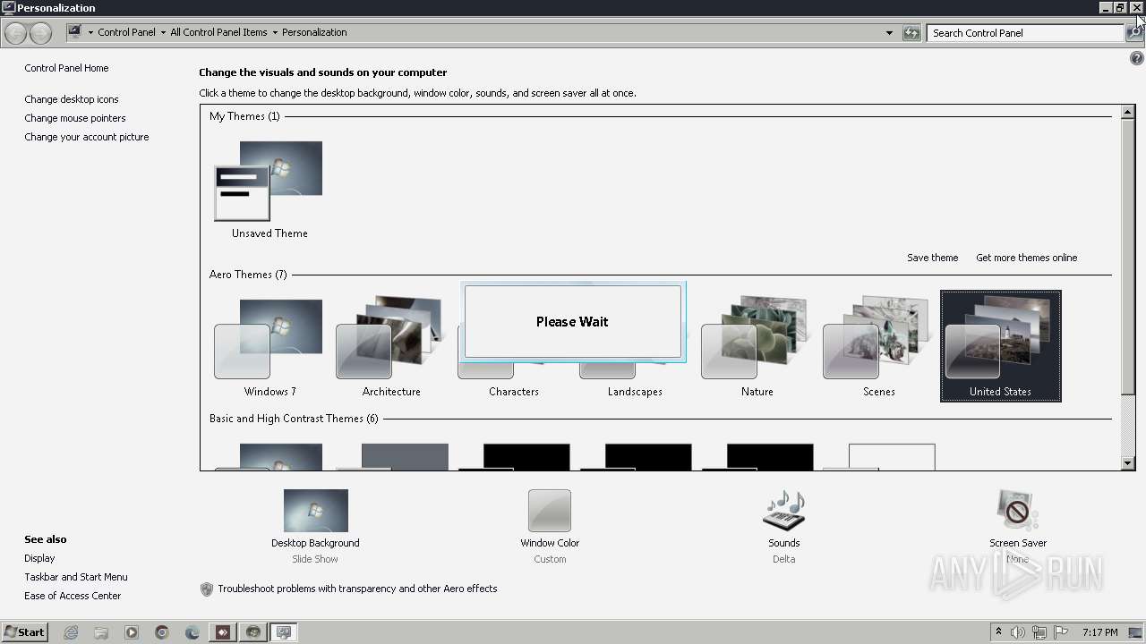Refresh the Control Panel address bar
Viewport: 1146px width, 644px height.
911,33
